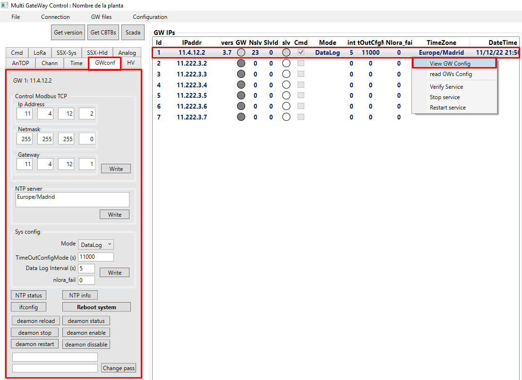The height and width of the screenshot is (380, 522).
Task: Click the deamon restart button
Action: click(x=34, y=344)
